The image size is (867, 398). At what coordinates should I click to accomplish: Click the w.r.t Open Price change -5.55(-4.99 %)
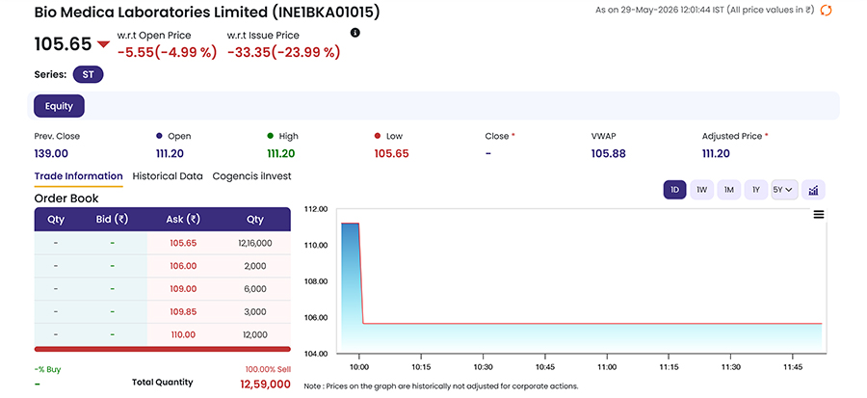(x=167, y=52)
